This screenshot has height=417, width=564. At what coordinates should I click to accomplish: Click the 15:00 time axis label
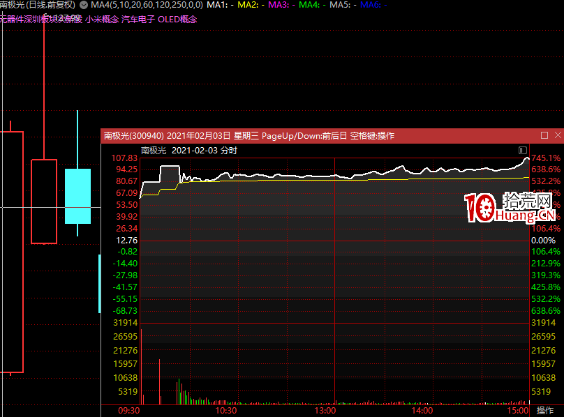coord(518,411)
